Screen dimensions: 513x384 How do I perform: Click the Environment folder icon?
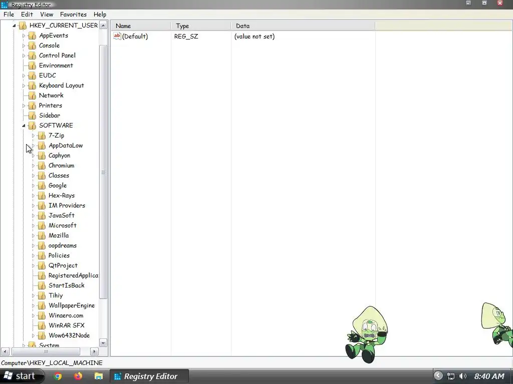tap(32, 65)
